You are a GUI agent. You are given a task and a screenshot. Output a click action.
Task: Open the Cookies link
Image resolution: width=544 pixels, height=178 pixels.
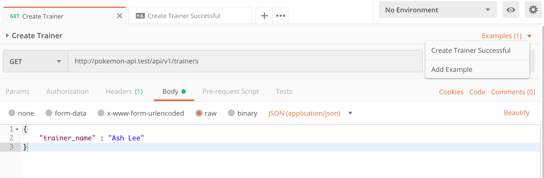451,92
